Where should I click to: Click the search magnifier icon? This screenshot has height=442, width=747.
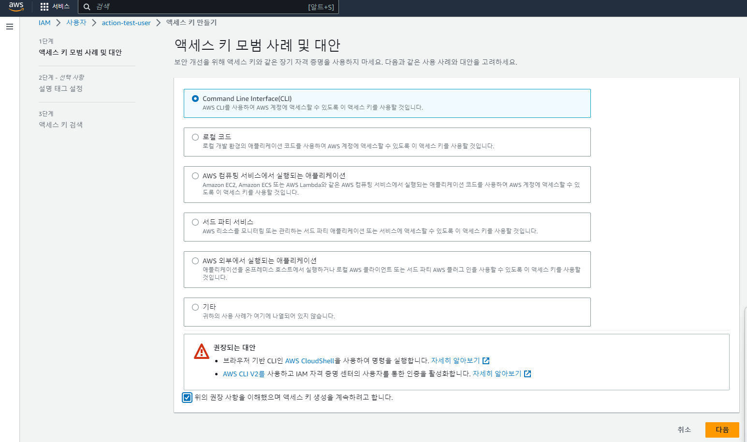tap(87, 7)
